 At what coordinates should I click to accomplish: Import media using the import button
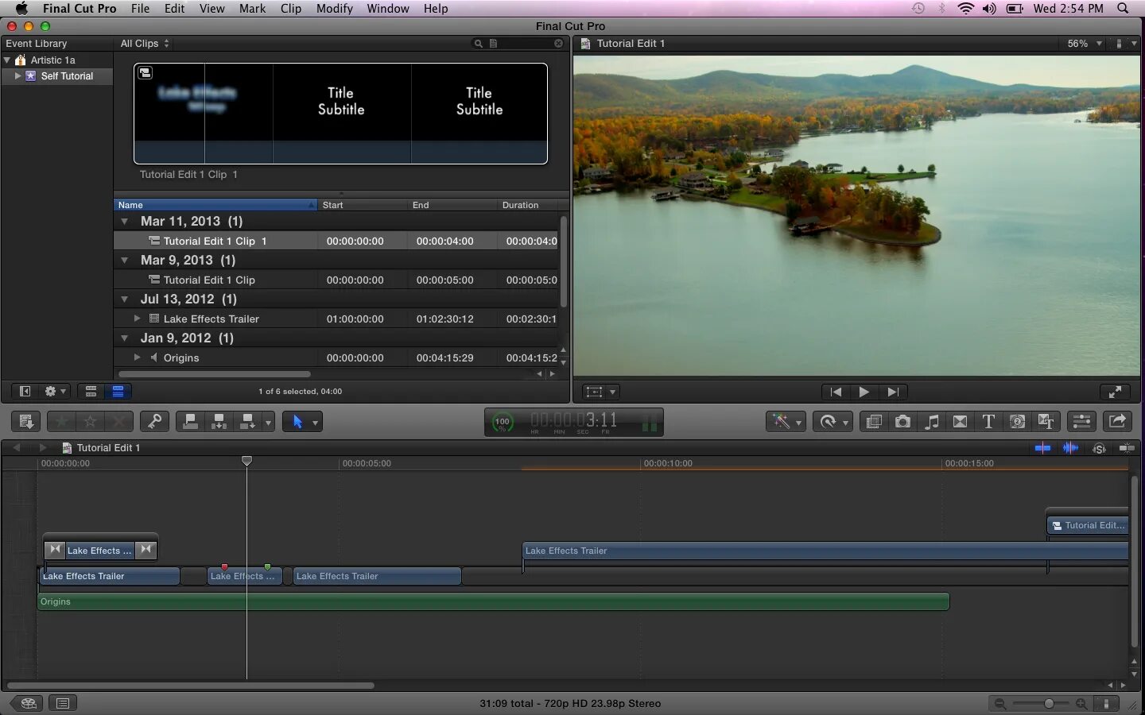click(25, 422)
